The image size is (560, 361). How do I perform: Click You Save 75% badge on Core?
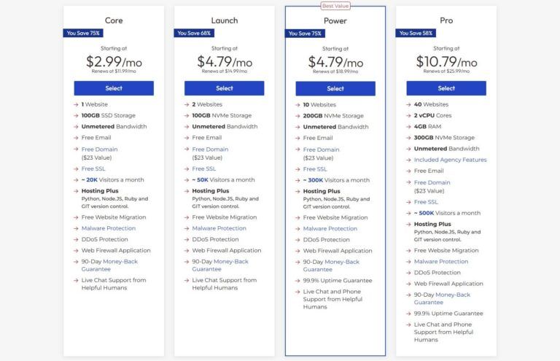coord(82,33)
